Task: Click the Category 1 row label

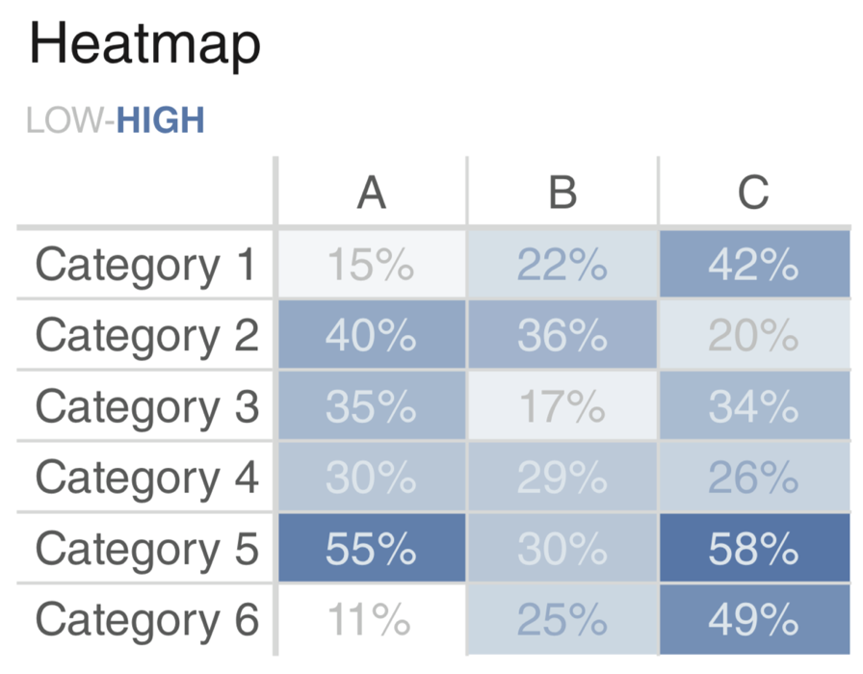Action: tap(145, 265)
